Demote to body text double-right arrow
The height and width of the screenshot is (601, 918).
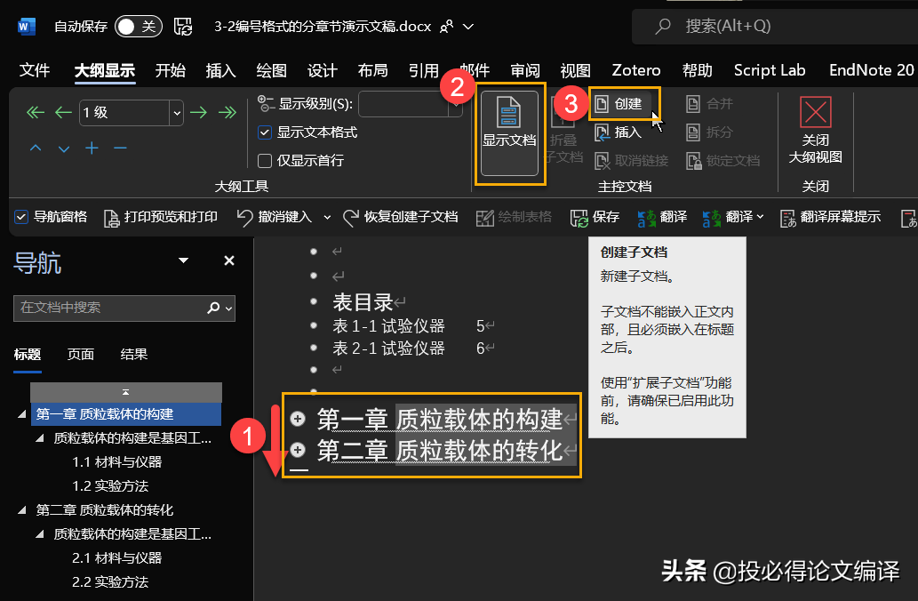tap(228, 113)
